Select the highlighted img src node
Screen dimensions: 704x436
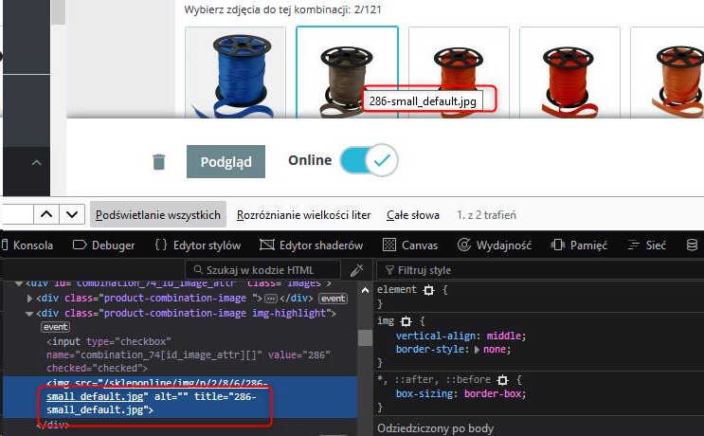point(180,396)
